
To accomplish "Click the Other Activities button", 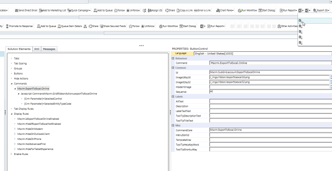I will (x=287, y=26).
